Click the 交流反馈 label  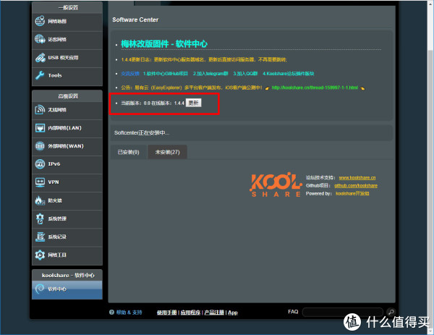[130, 73]
